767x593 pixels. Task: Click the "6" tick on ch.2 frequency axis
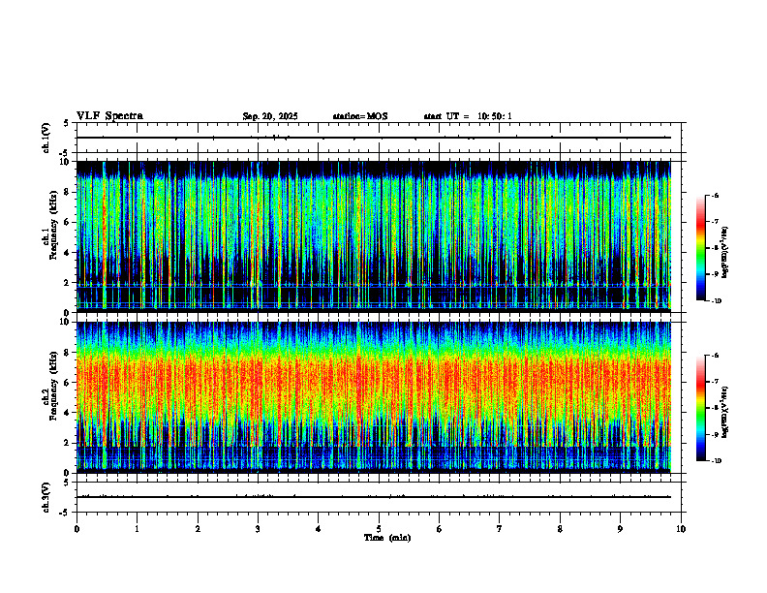[x=68, y=383]
